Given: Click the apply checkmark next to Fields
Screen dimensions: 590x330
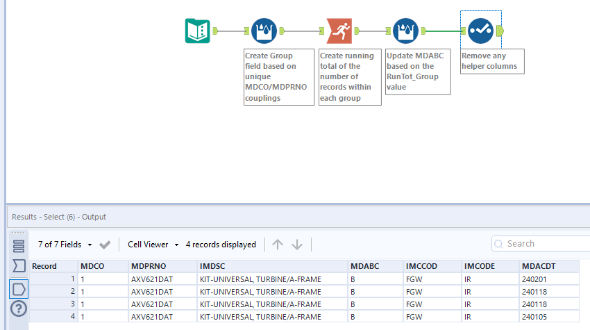Looking at the screenshot, I should 105,245.
